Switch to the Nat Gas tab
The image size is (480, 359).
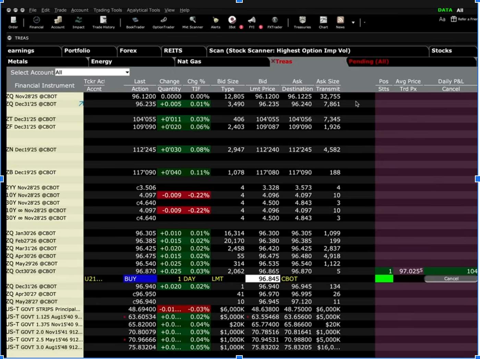tap(222, 62)
